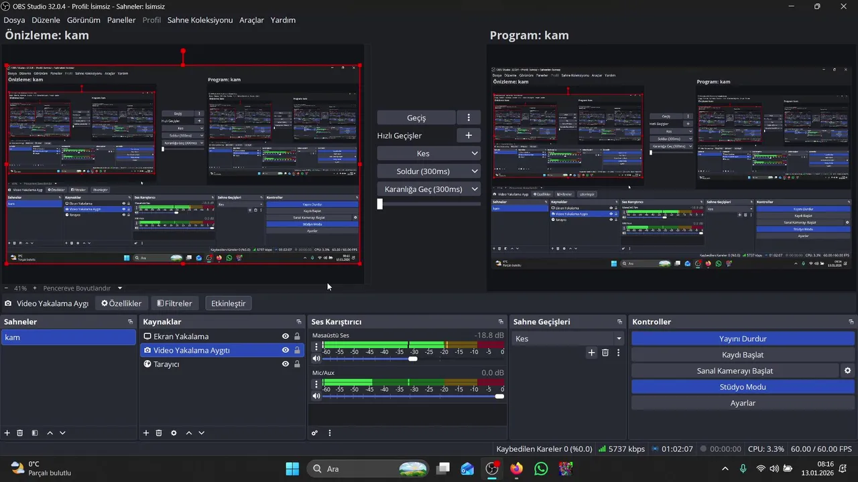
Task: Expand Kes combo box in Sahne Geçişleri
Action: coord(568,339)
